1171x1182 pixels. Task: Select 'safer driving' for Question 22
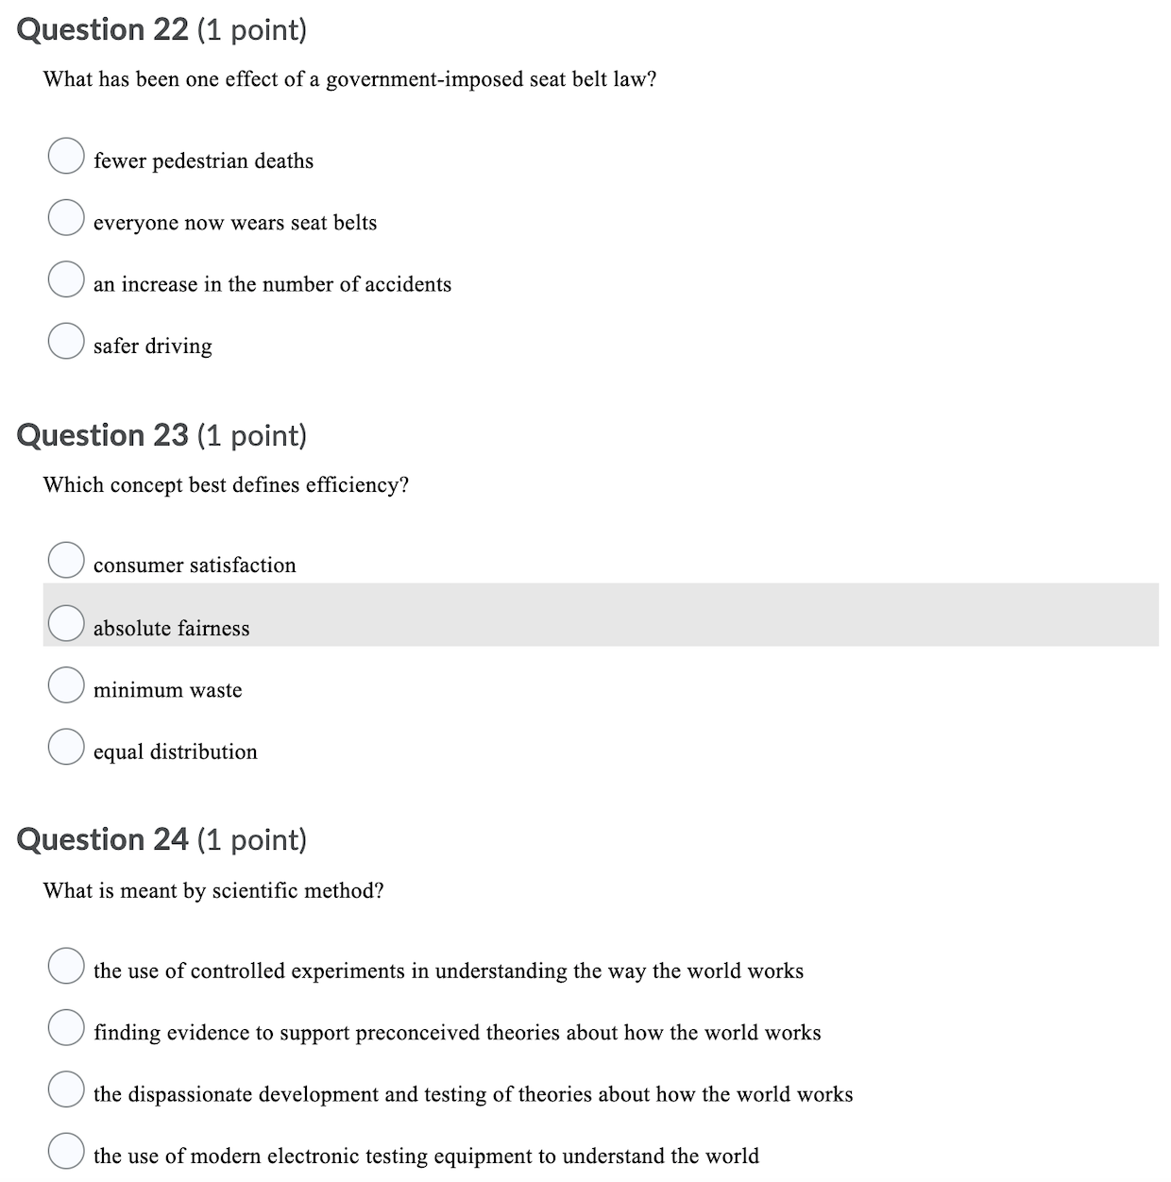pos(65,341)
